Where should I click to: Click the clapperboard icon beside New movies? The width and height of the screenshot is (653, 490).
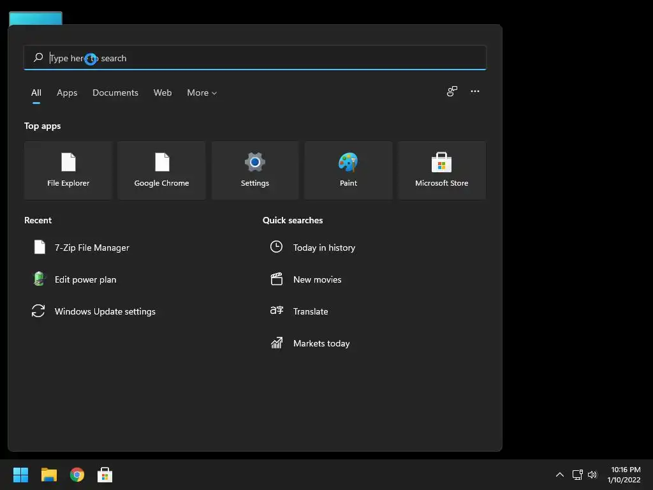pos(277,279)
